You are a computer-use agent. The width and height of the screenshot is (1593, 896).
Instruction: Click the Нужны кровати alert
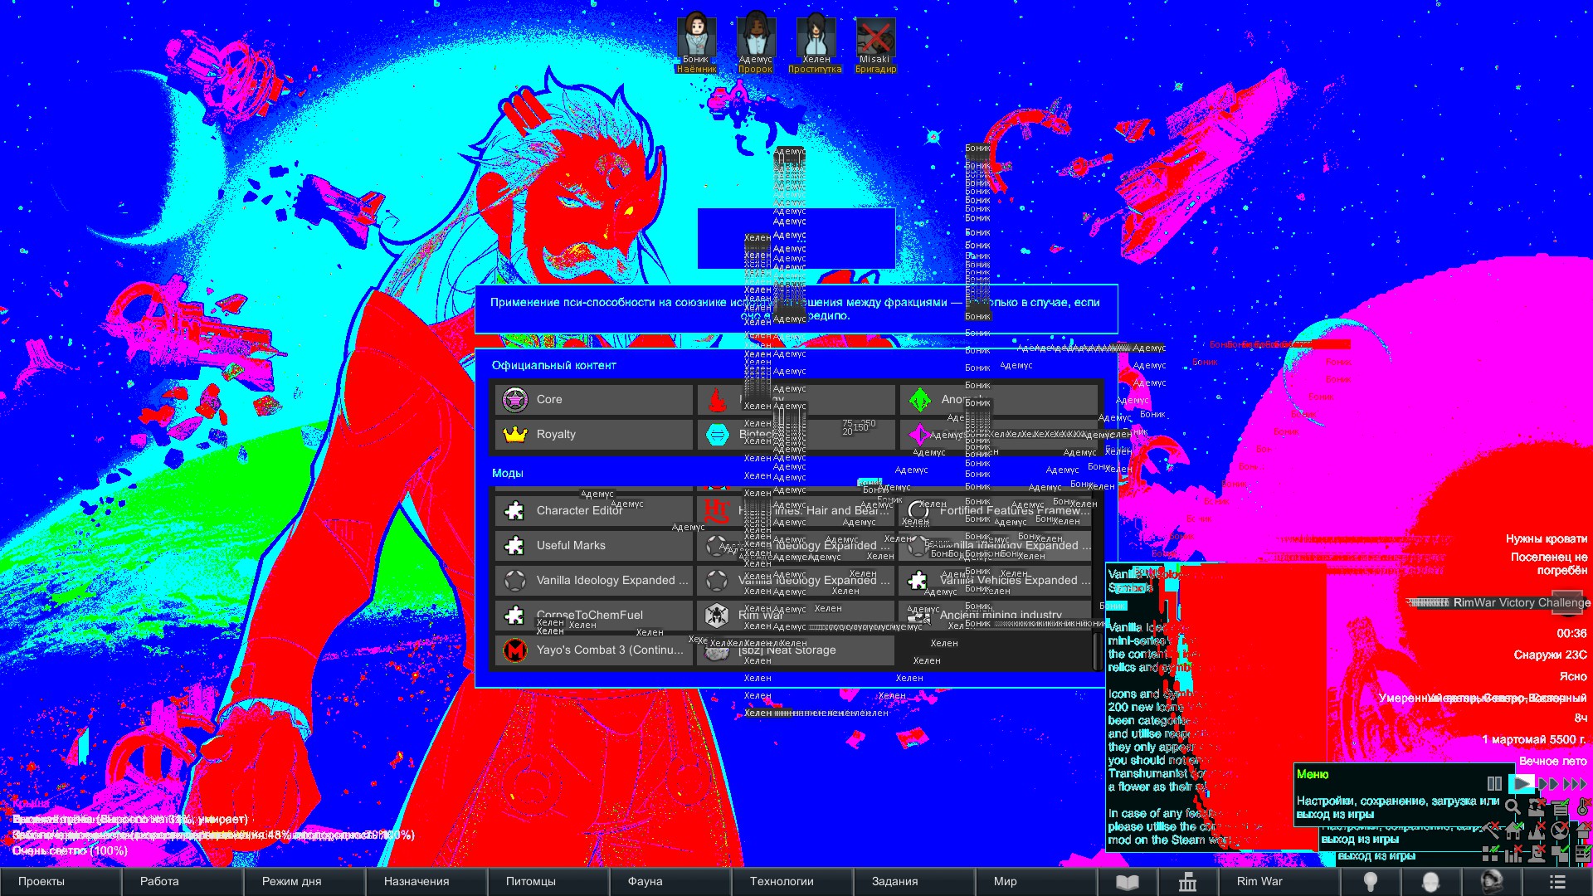1547,539
